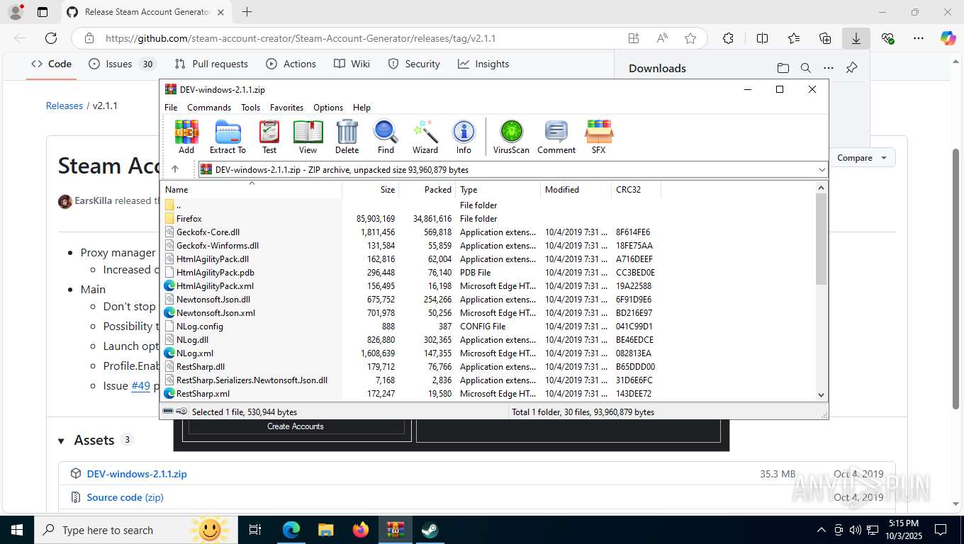This screenshot has height=544, width=964.
Task: Search downloads with magnifier icon
Action: [x=805, y=68]
